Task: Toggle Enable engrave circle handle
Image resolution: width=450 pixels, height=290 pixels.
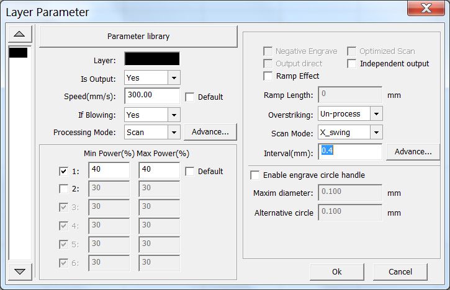Action: (255, 175)
